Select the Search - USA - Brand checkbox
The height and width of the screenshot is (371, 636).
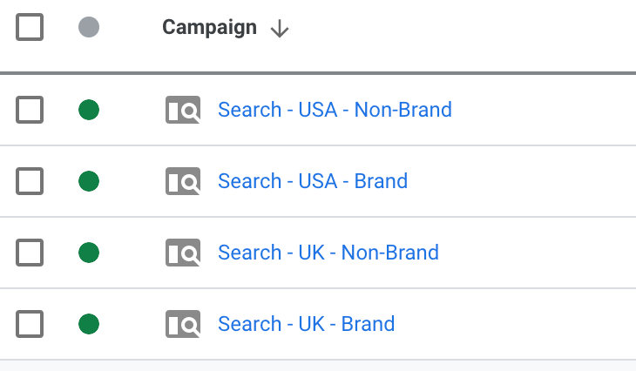30,181
